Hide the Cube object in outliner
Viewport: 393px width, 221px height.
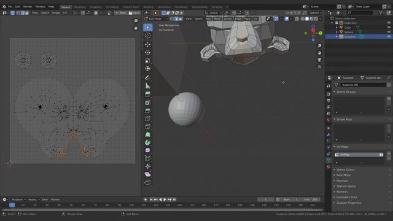389,28
